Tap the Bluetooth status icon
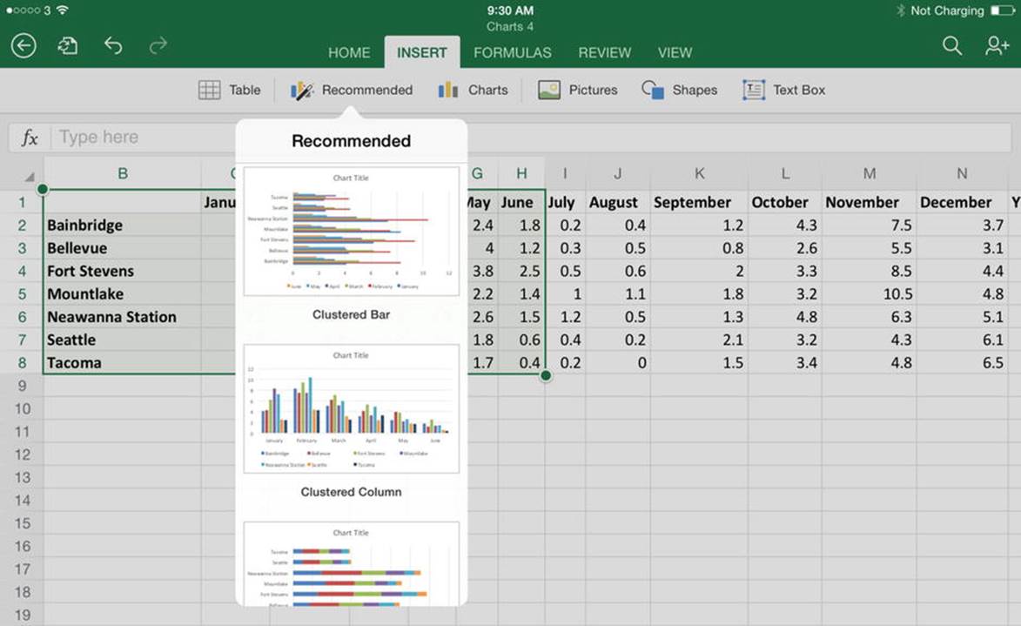 pyautogui.click(x=901, y=10)
